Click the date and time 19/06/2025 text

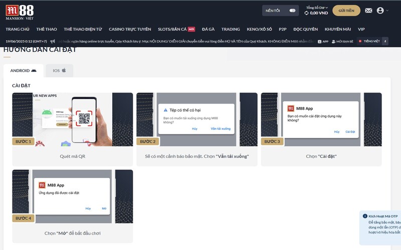[x=26, y=41]
